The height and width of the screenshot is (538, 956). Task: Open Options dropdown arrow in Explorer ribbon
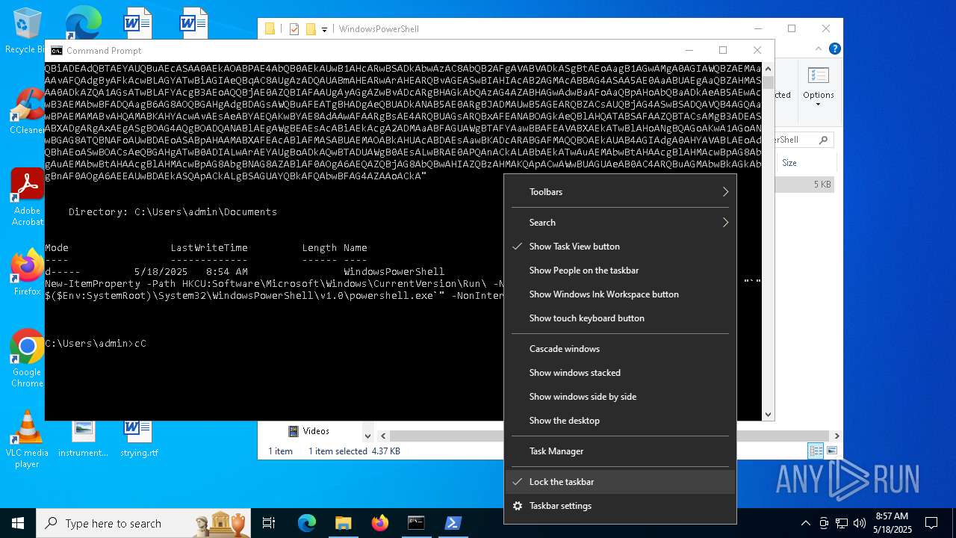click(818, 104)
